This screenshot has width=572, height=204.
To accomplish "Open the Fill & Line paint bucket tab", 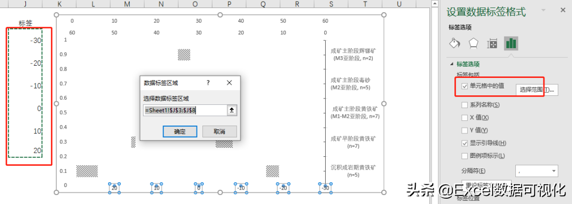I will (x=454, y=43).
